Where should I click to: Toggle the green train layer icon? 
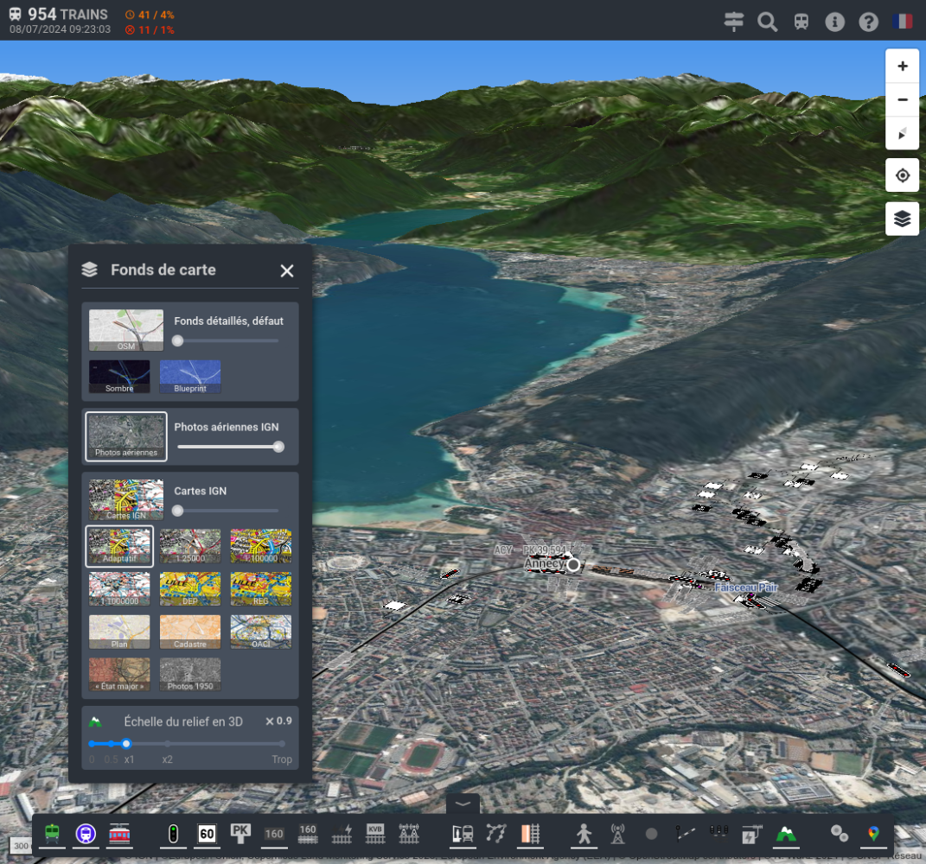(52, 834)
